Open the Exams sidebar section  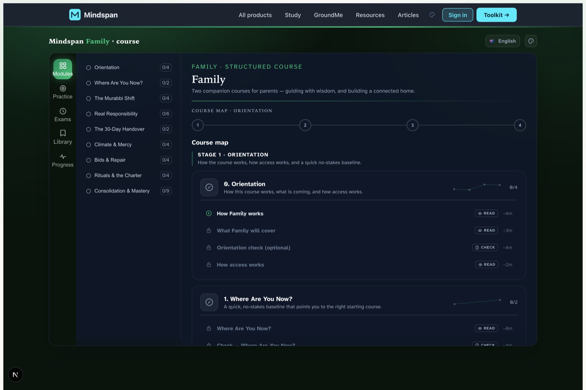[63, 115]
